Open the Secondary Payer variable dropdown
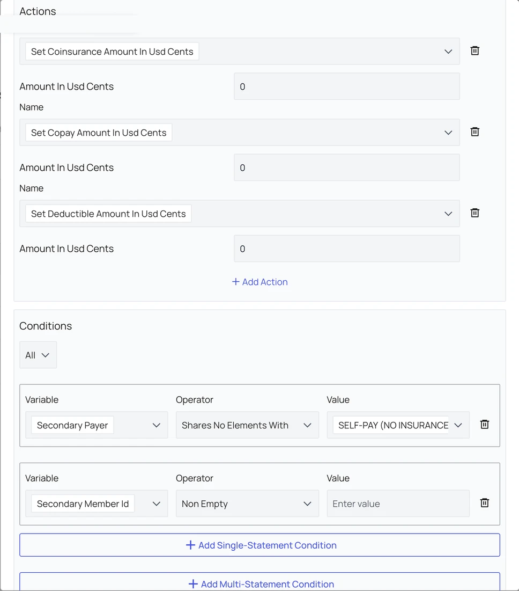The image size is (519, 591). (97, 425)
